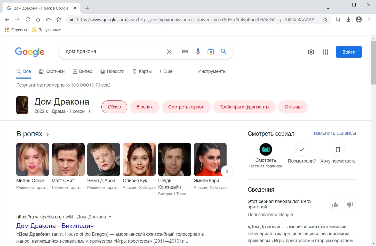Open Google quick settings gear
Image resolution: width=376 pixels, height=246 pixels.
(x=311, y=52)
